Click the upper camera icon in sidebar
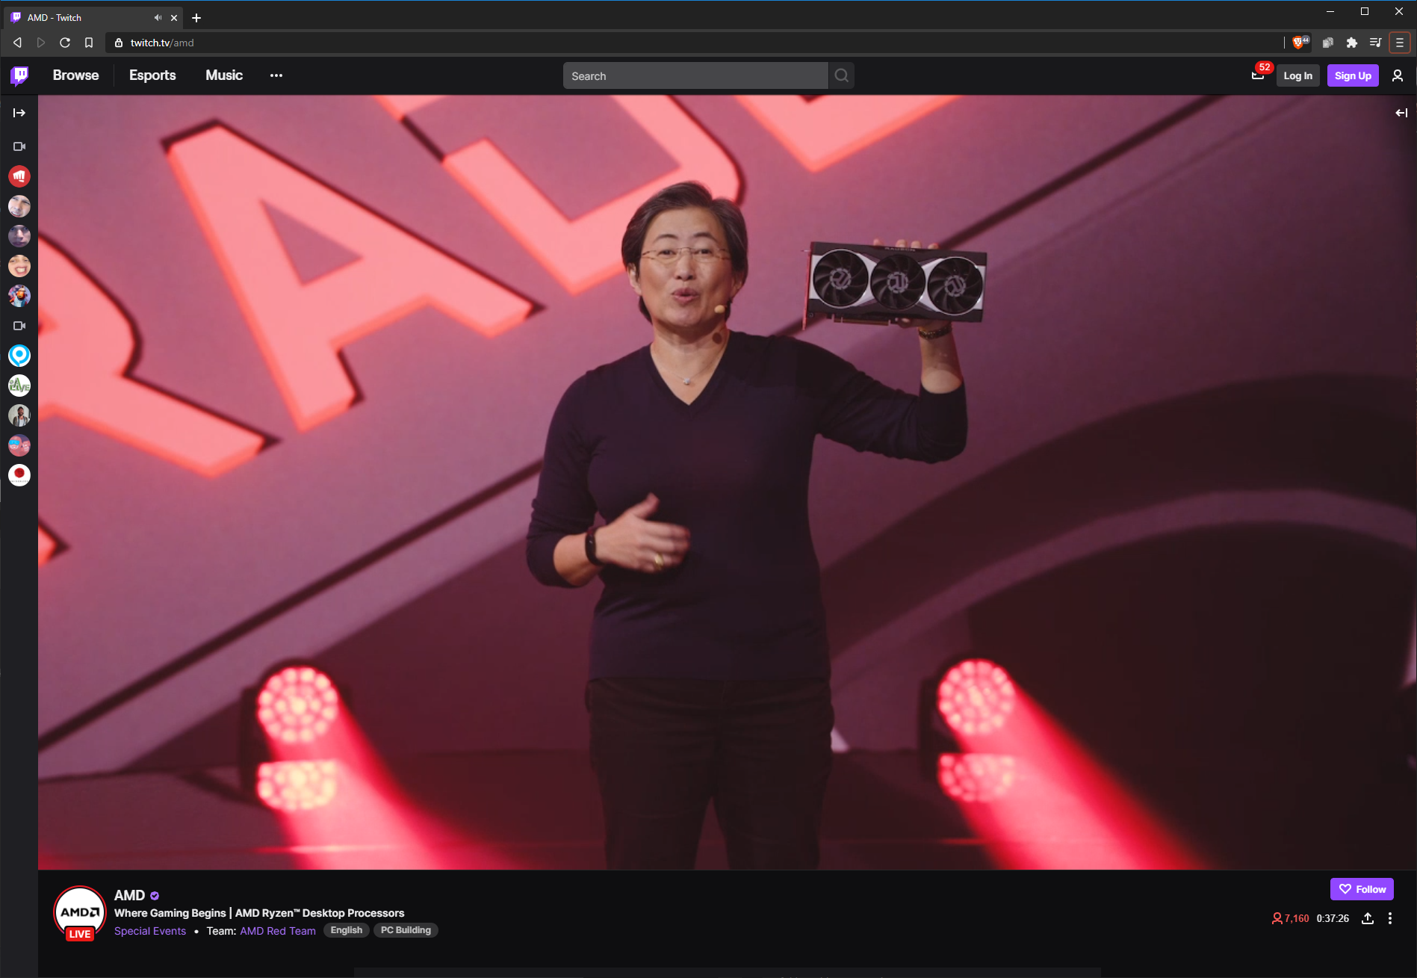 pos(19,146)
